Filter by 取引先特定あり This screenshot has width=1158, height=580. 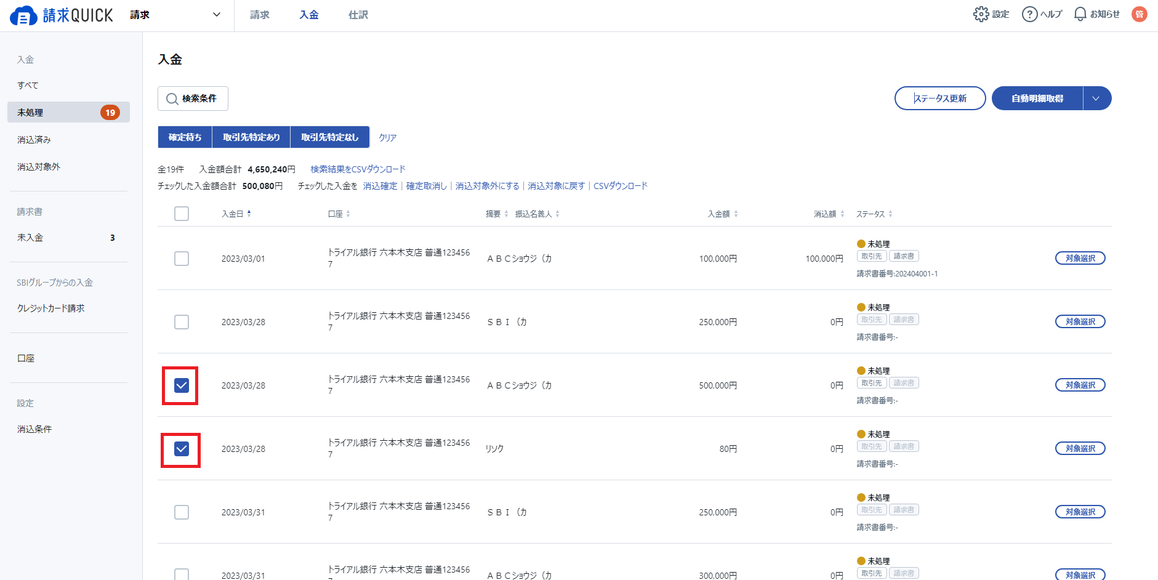click(x=251, y=137)
